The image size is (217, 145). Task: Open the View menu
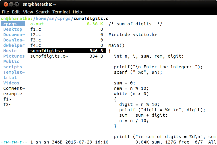tap(28, 12)
